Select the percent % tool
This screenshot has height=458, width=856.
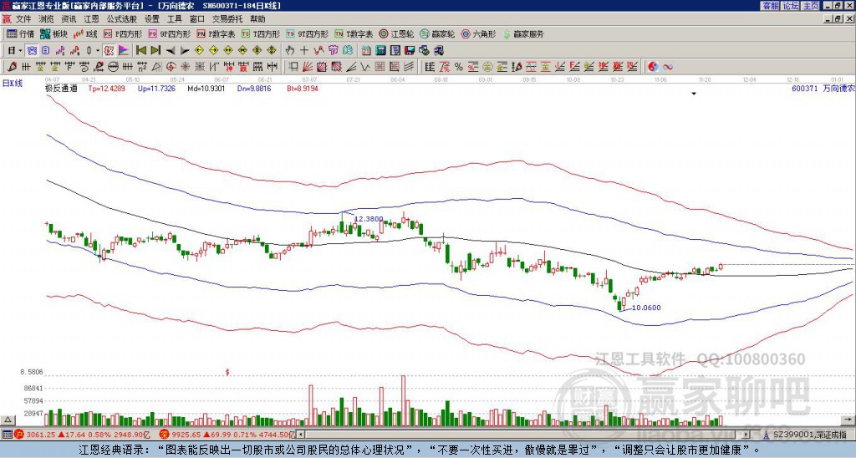click(x=459, y=67)
